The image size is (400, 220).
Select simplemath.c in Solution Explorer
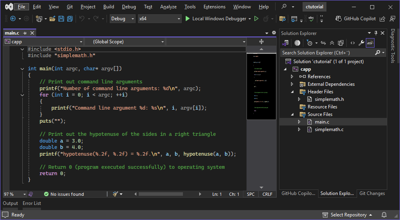pos(329,129)
